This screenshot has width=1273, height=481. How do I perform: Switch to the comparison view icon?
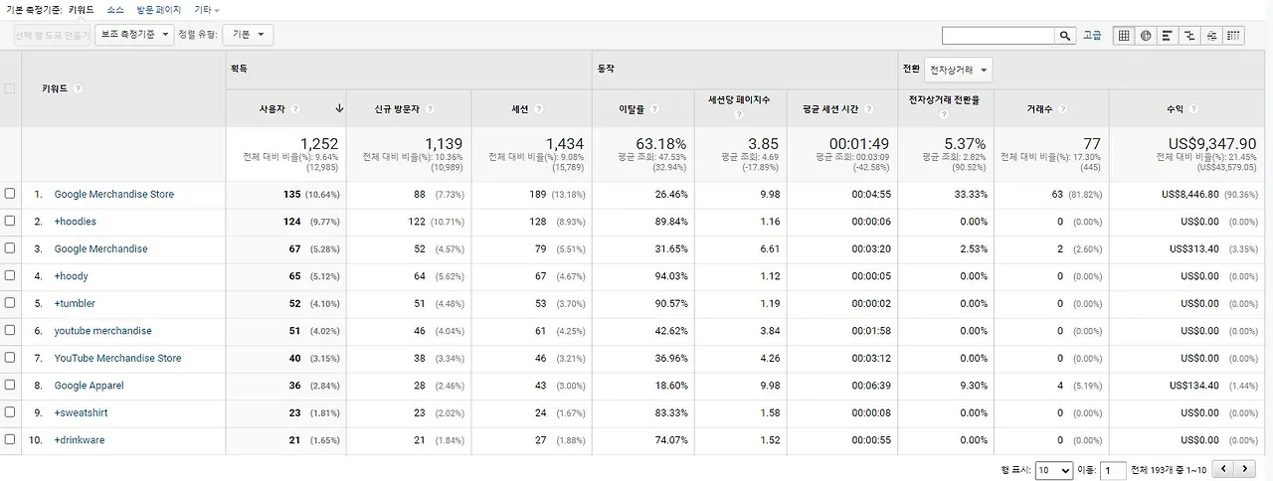pyautogui.click(x=1189, y=35)
